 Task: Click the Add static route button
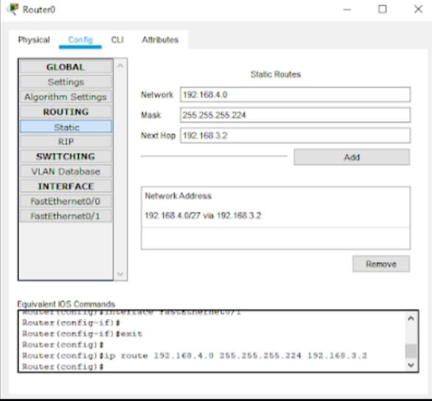click(x=352, y=157)
